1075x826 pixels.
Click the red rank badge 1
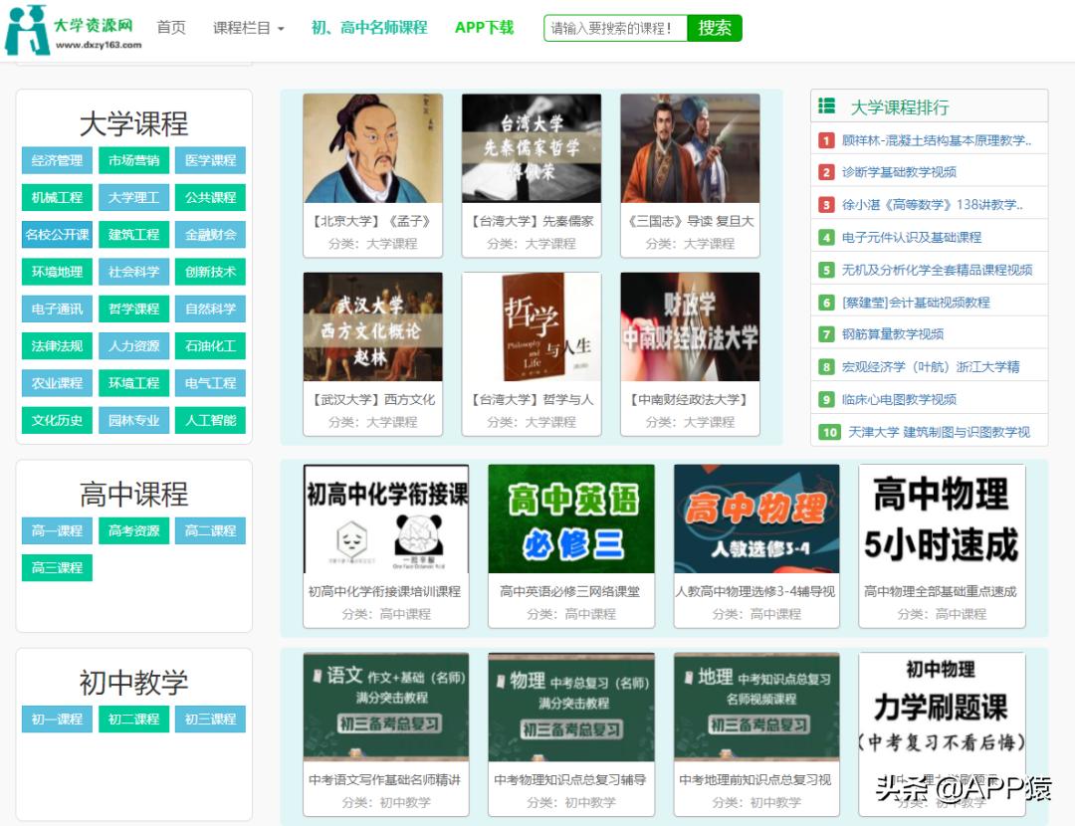pyautogui.click(x=826, y=140)
